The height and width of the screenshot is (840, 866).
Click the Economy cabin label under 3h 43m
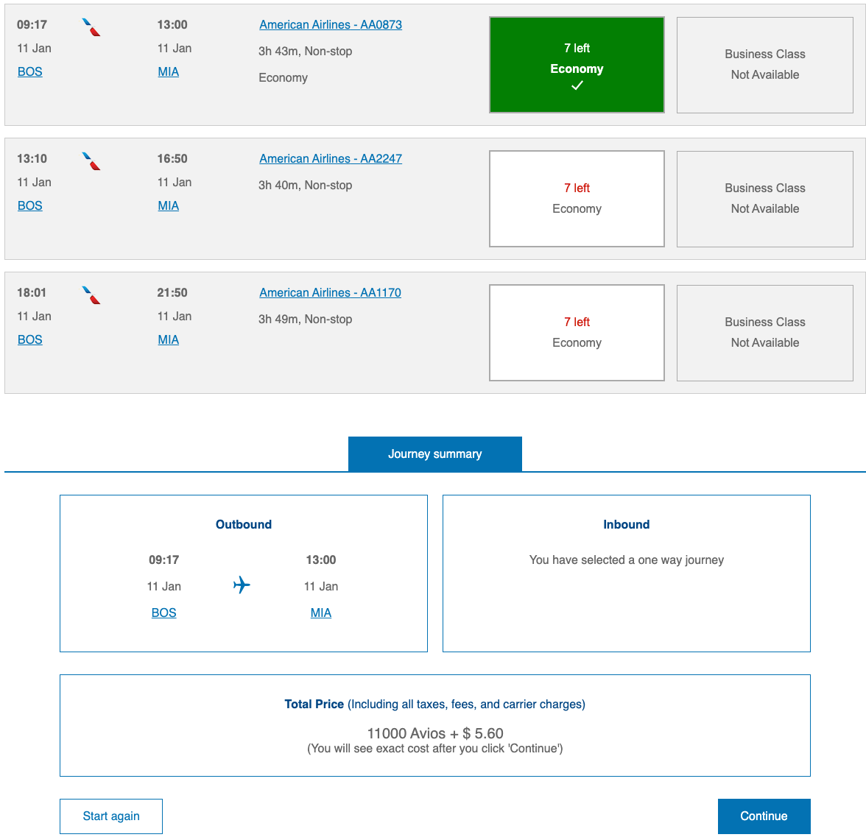[x=284, y=78]
